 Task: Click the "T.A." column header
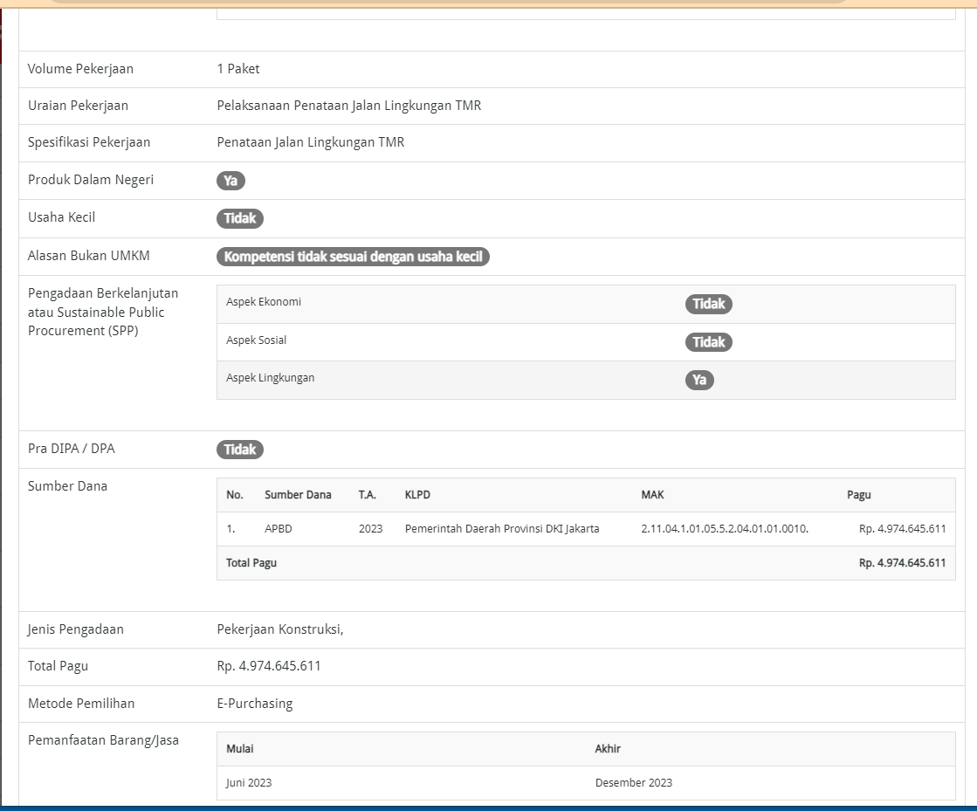pyautogui.click(x=367, y=495)
